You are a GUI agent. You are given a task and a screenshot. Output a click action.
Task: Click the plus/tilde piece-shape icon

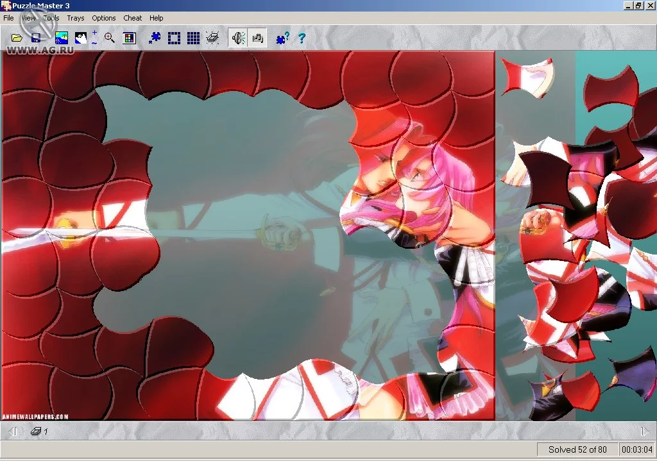coord(94,38)
